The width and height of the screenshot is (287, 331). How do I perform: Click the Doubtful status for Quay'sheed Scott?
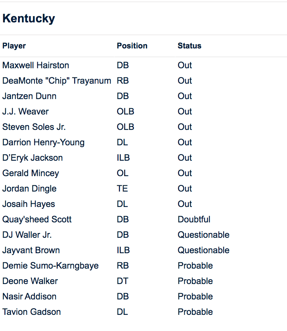coord(194,219)
